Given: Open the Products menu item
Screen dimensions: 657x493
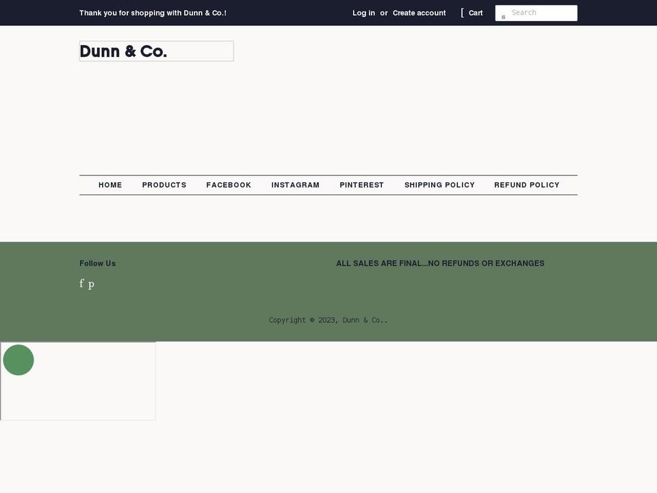Looking at the screenshot, I should tap(164, 185).
